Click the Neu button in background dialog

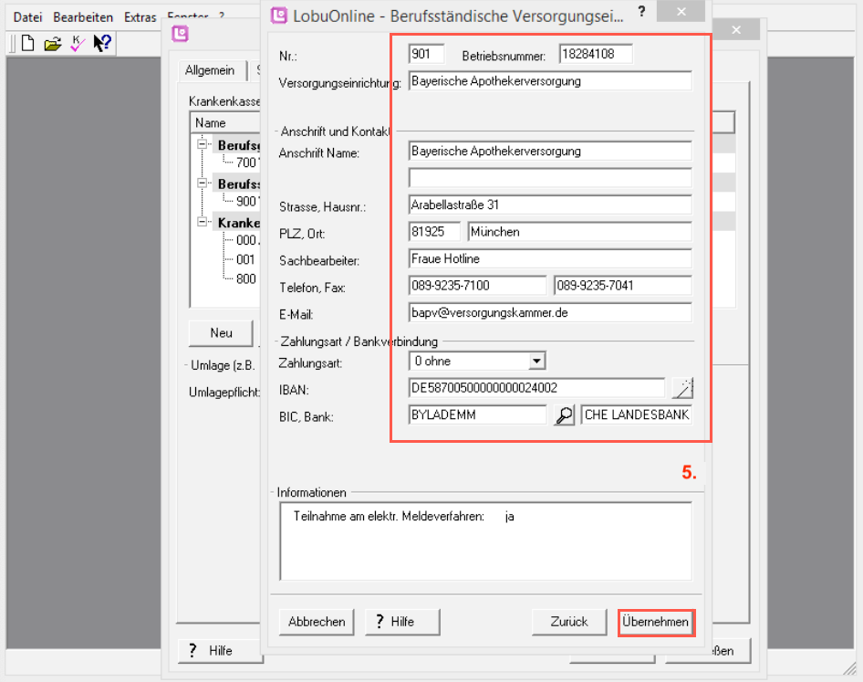pos(222,333)
